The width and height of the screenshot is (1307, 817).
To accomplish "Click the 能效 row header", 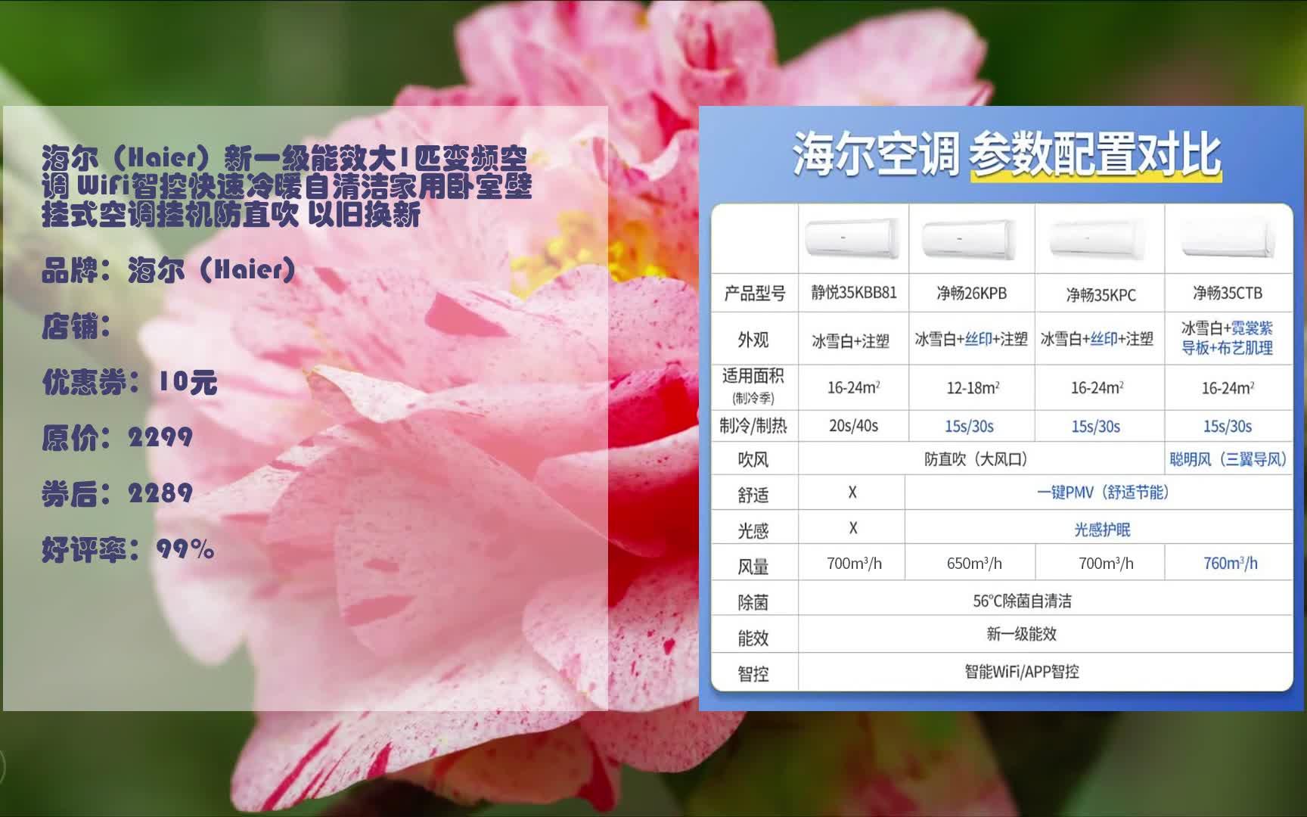I will pyautogui.click(x=753, y=638).
